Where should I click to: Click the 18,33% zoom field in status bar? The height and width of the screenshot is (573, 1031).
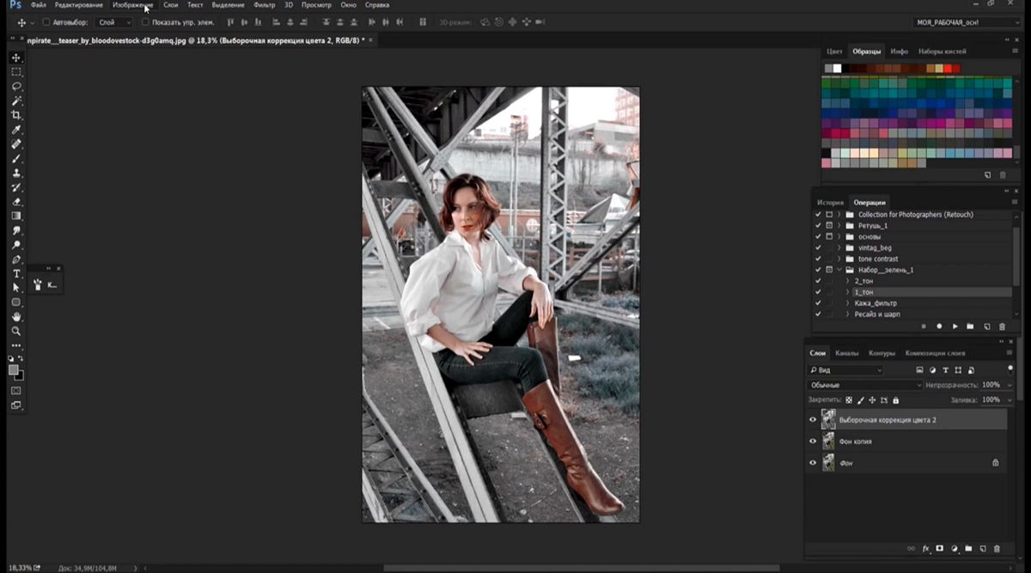[x=19, y=568]
